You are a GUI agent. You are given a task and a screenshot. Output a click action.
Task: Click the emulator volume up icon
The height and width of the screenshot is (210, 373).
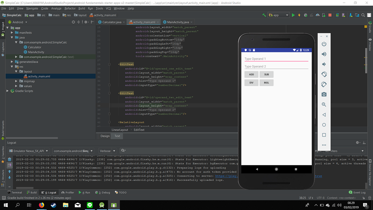pyautogui.click(x=324, y=54)
